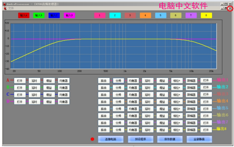Toggle 相位+ on the 输出2 row
The image size is (234, 147).
pyautogui.click(x=177, y=88)
